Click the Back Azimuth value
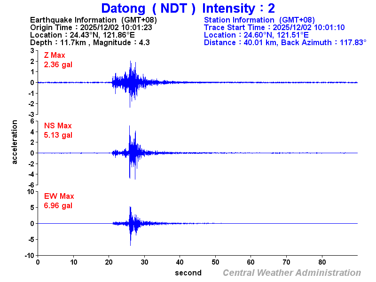 (x=315, y=42)
